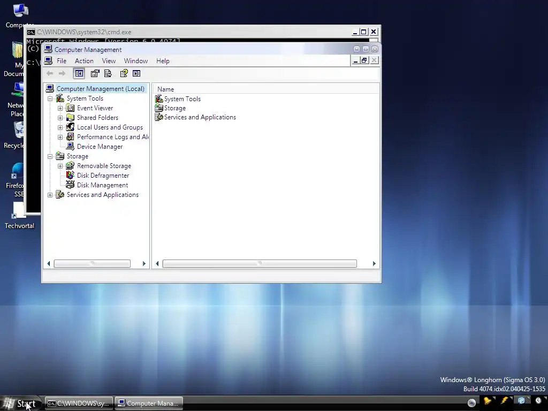Click the tree pane horizontal scrollbar thumb
The width and height of the screenshot is (548, 411).
[x=92, y=263]
